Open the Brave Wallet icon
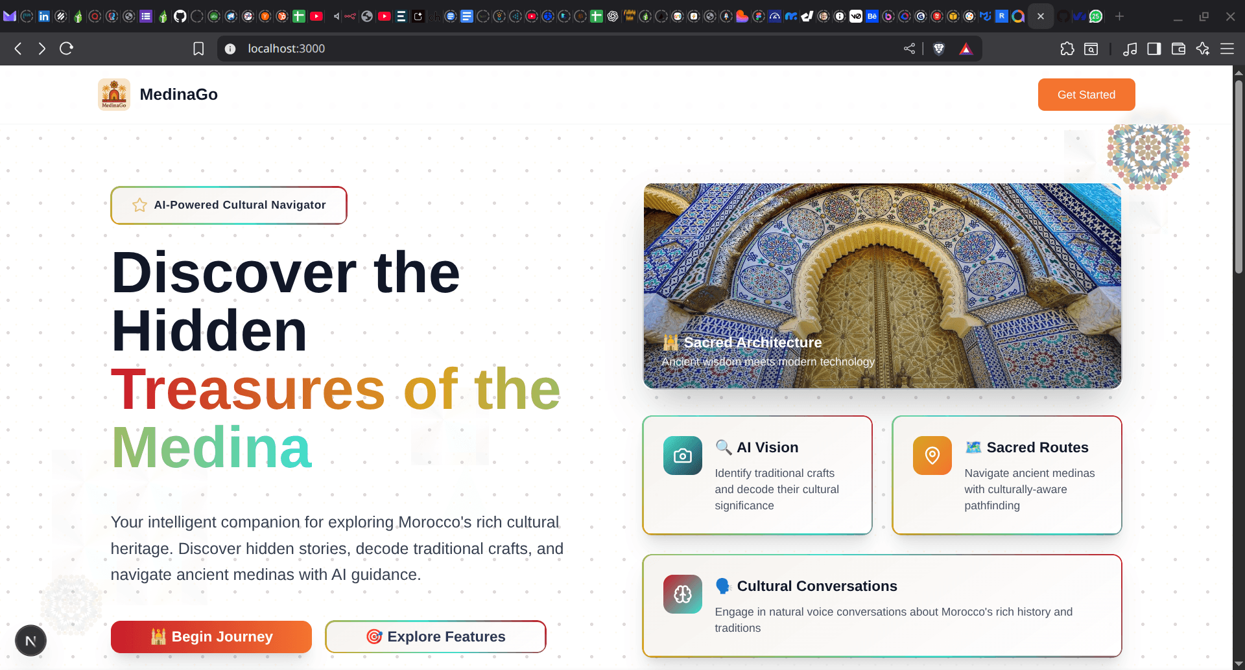The width and height of the screenshot is (1245, 670). 1178,49
